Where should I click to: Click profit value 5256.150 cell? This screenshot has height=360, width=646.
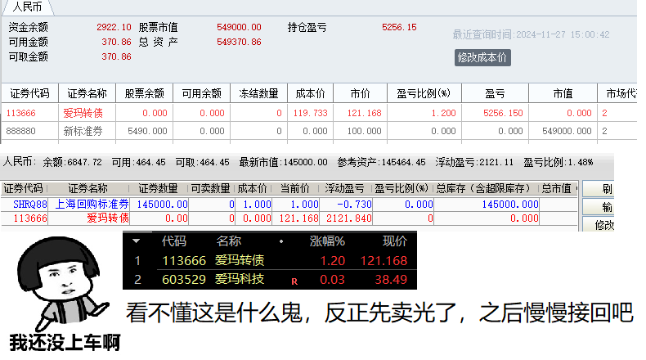click(x=503, y=113)
